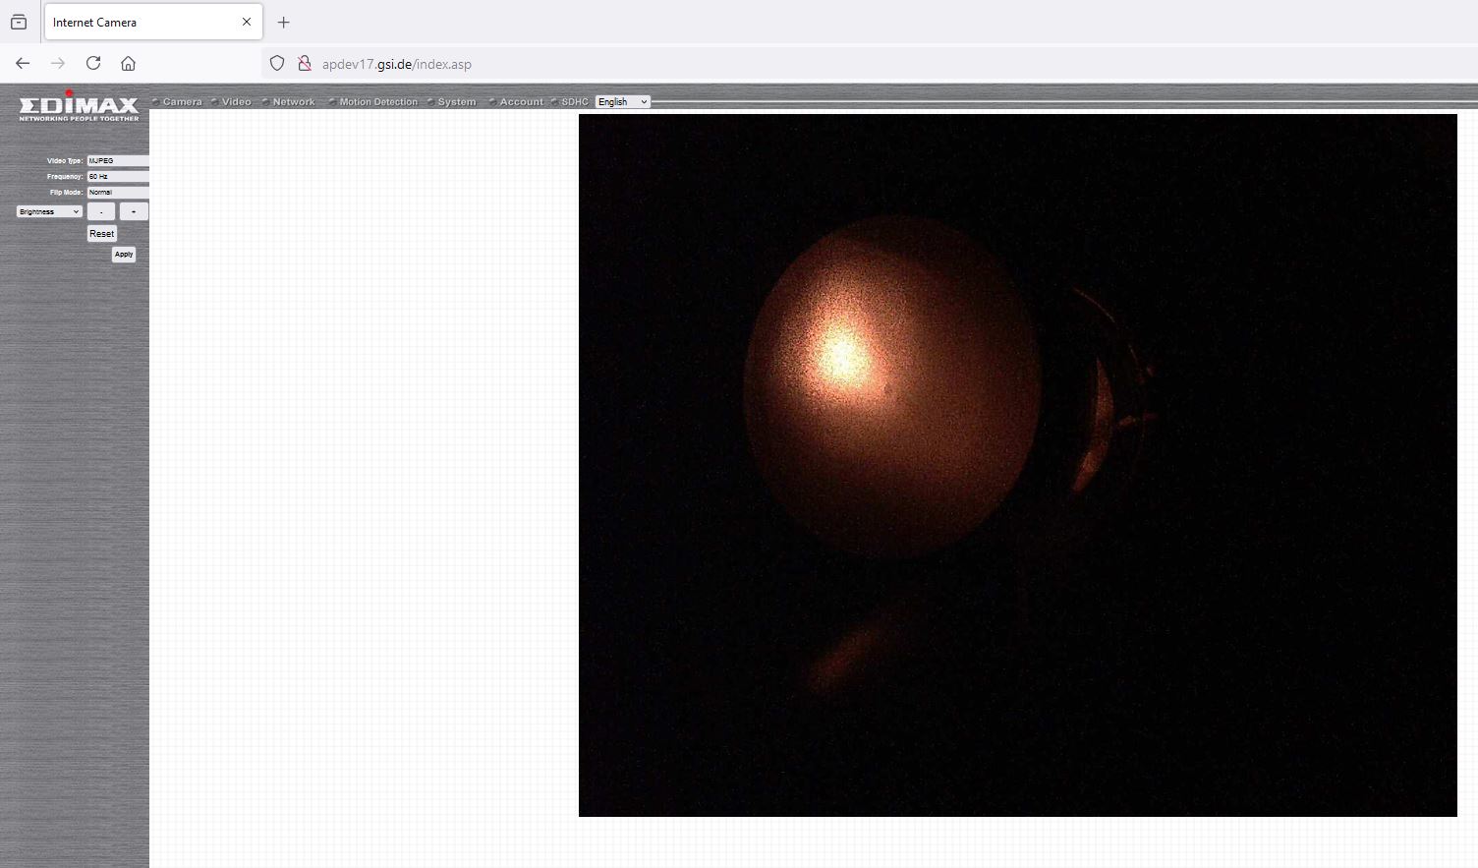Open the Motion Detection menu
The height and width of the screenshot is (868, 1478).
[378, 102]
